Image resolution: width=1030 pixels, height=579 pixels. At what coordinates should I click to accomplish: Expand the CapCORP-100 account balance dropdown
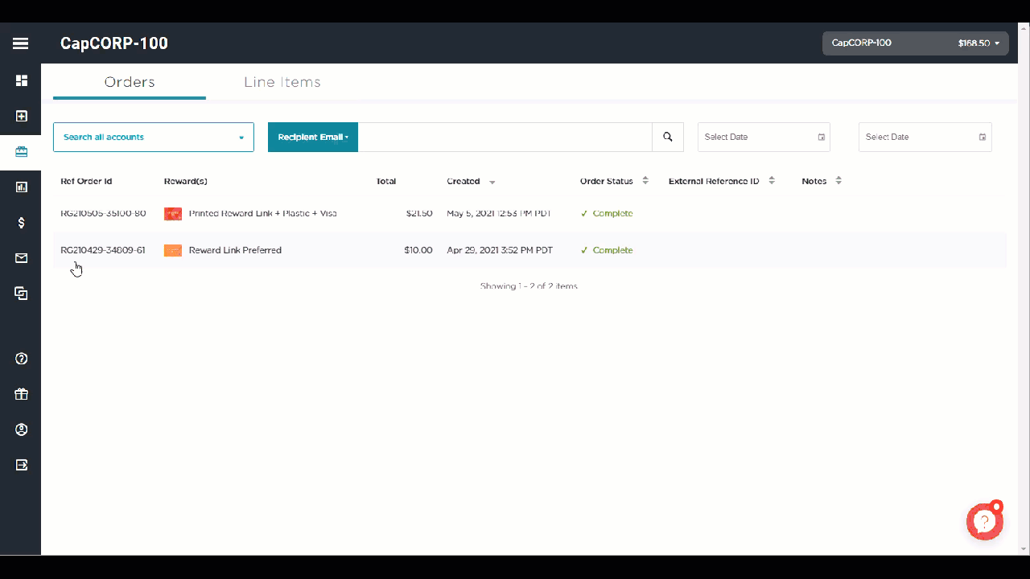[915, 43]
